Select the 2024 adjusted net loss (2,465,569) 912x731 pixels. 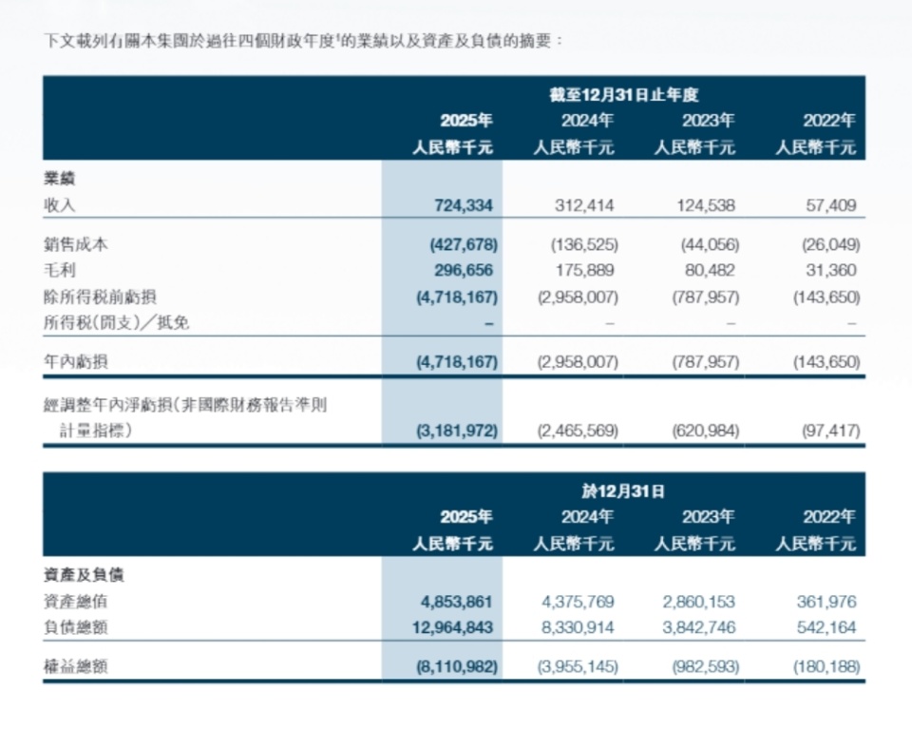tap(579, 432)
